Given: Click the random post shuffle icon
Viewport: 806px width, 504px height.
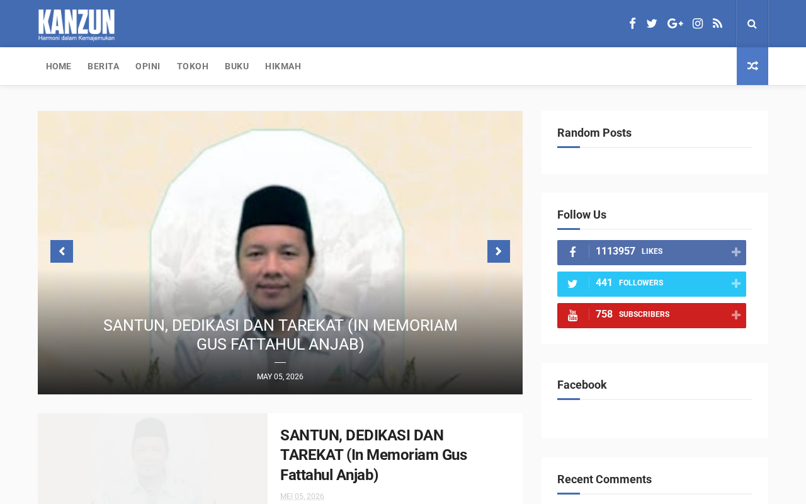Looking at the screenshot, I should (752, 66).
